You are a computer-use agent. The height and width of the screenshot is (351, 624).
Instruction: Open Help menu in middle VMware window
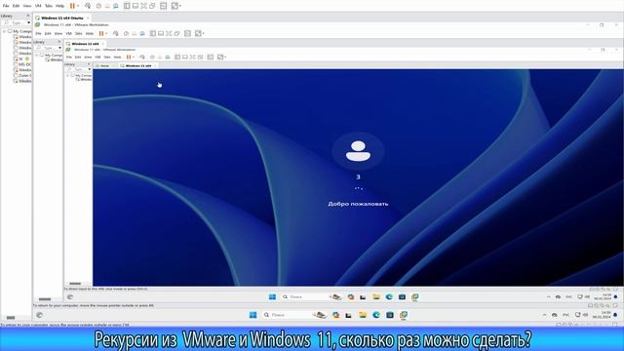click(90, 34)
